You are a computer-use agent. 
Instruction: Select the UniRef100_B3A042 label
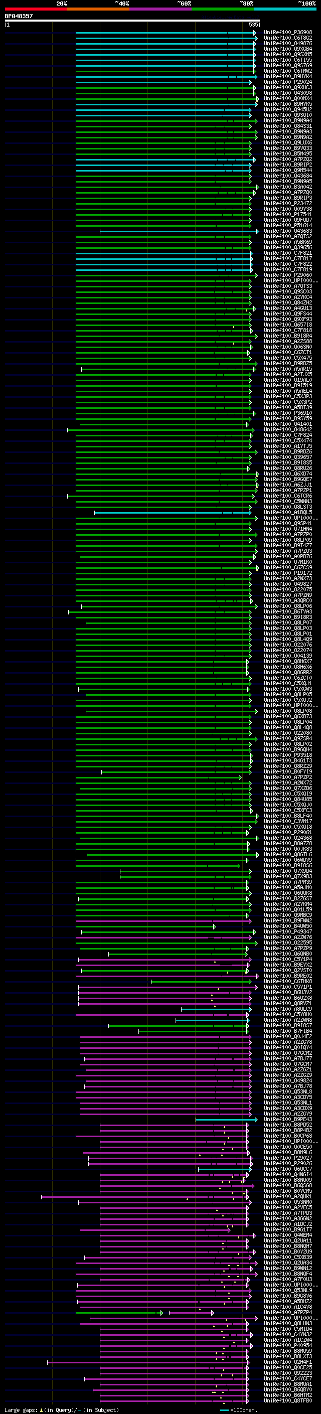click(288, 187)
